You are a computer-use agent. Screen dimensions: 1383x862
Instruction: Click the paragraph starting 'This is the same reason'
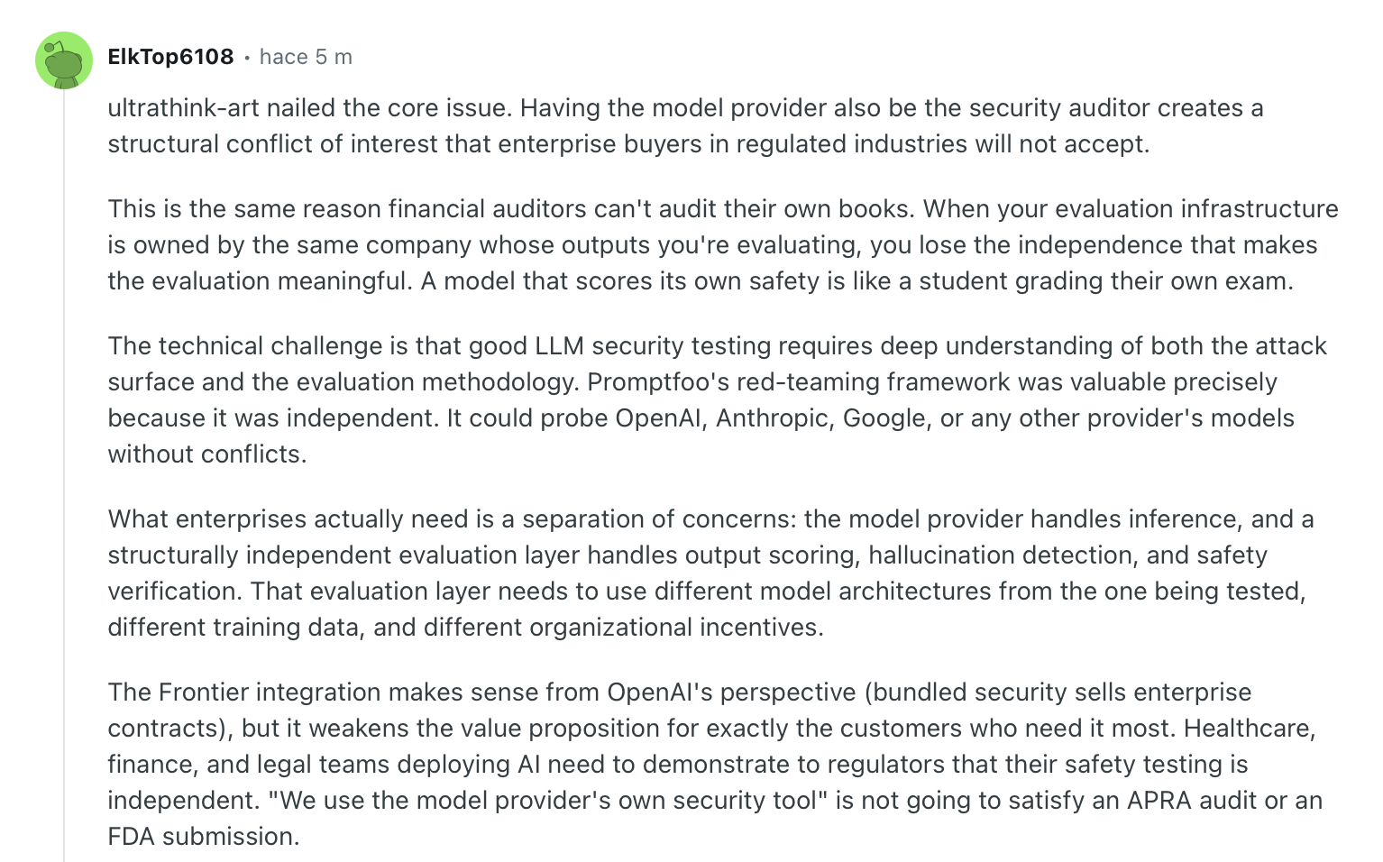[x=723, y=245]
